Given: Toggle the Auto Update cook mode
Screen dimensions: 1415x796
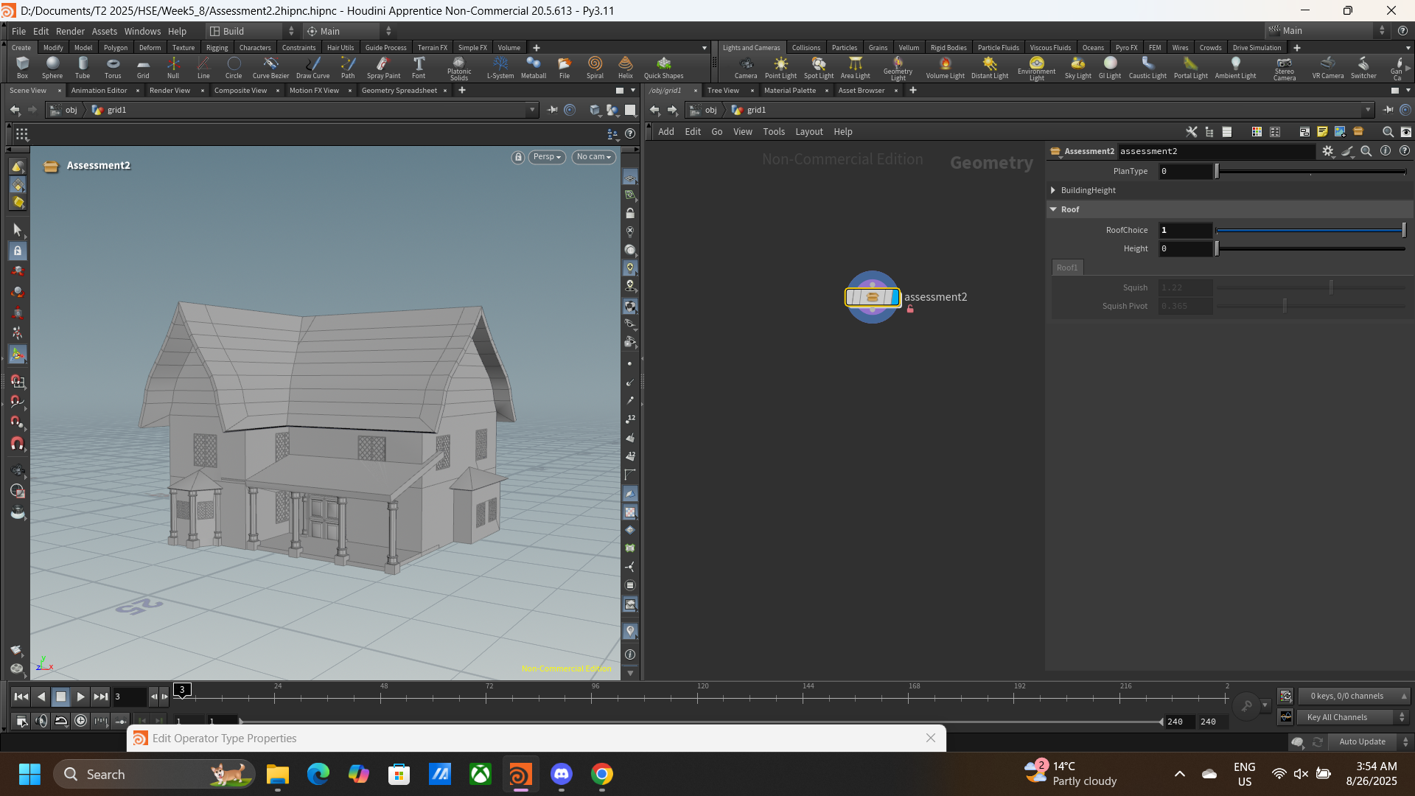Looking at the screenshot, I should [1362, 741].
